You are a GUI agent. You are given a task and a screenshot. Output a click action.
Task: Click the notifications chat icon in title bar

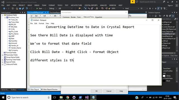(x=137, y=2)
